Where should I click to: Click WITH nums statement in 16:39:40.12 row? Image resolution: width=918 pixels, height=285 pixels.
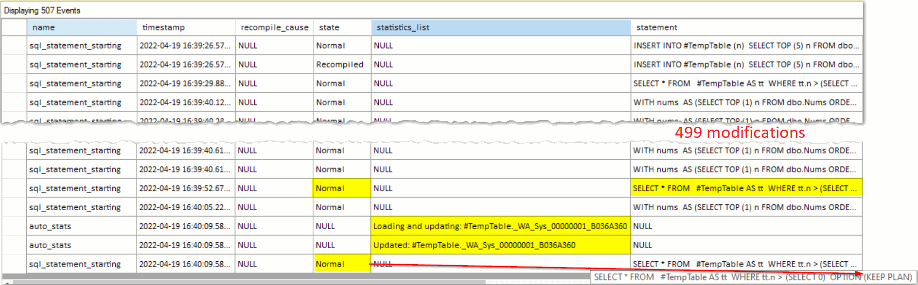coord(746,102)
